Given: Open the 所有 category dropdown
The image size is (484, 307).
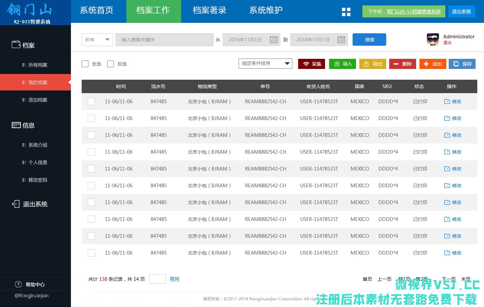Looking at the screenshot, I should click(97, 40).
